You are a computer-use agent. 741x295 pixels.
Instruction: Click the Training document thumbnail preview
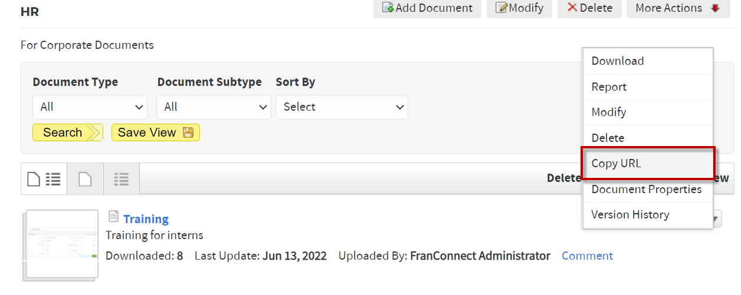(x=61, y=244)
